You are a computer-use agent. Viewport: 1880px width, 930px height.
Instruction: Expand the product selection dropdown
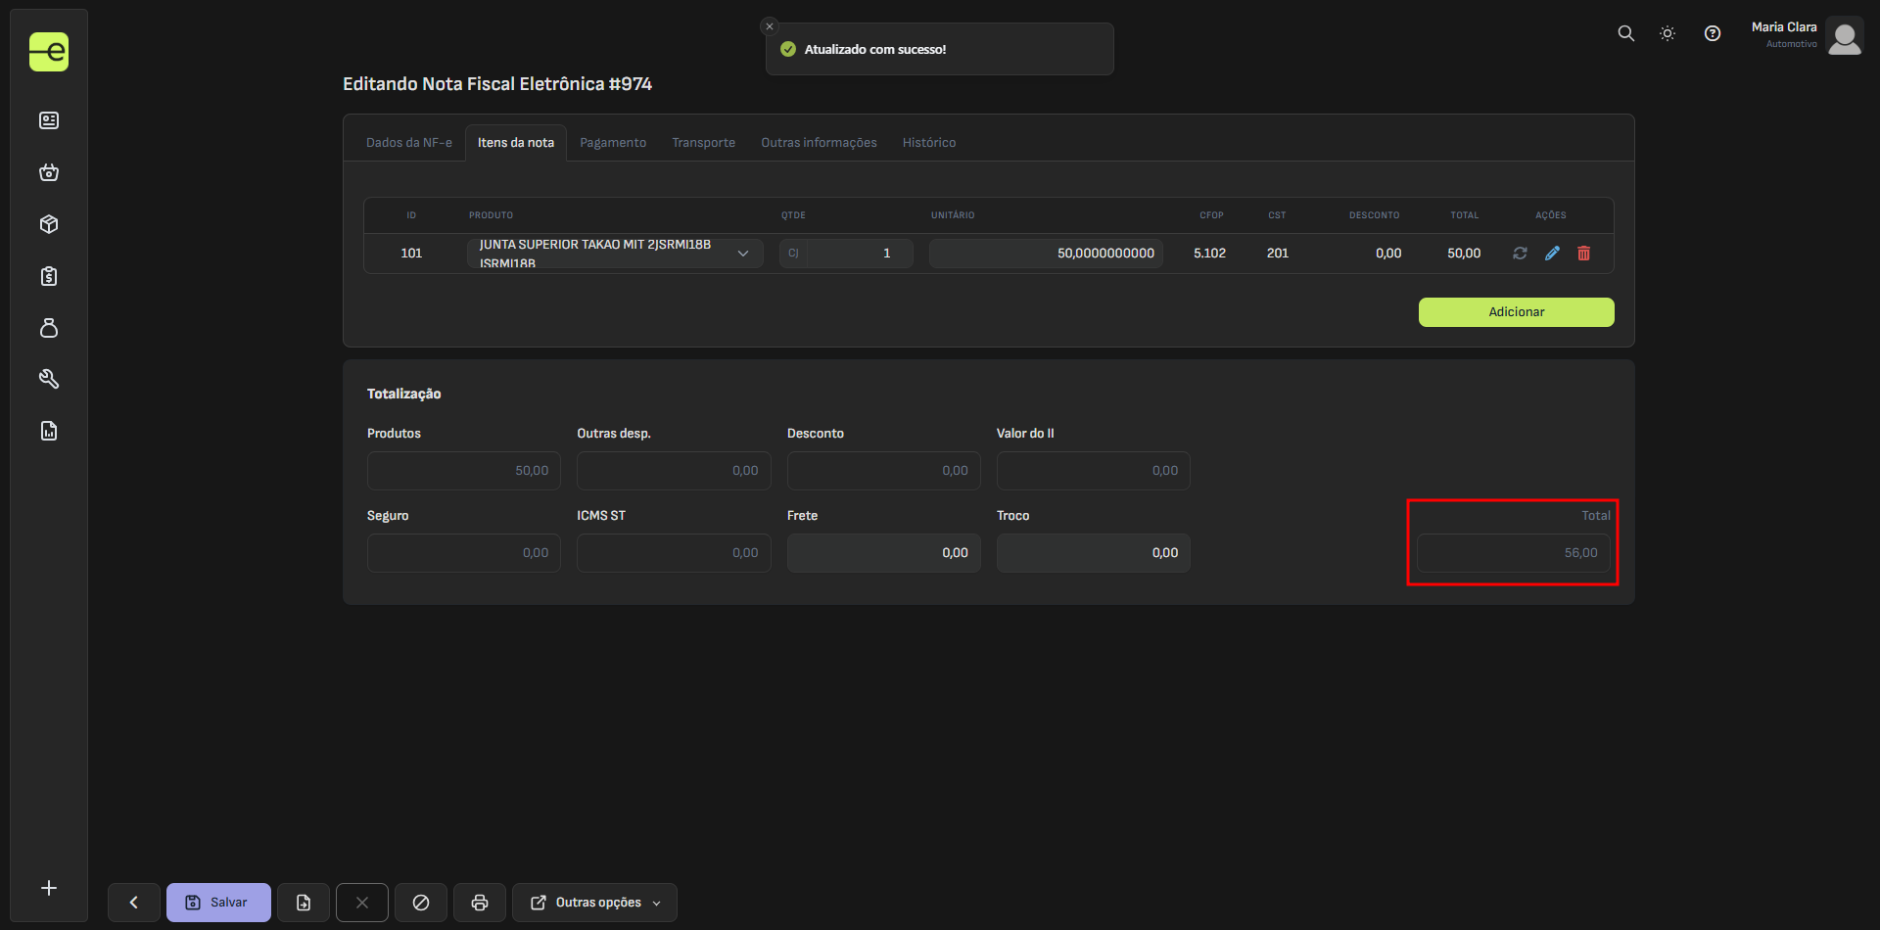pyautogui.click(x=743, y=254)
